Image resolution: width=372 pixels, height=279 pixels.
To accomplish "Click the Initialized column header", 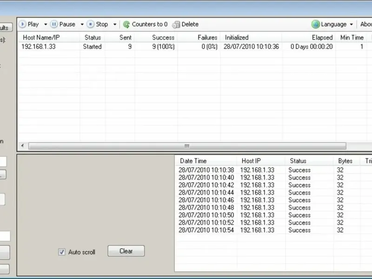I will (x=251, y=38).
